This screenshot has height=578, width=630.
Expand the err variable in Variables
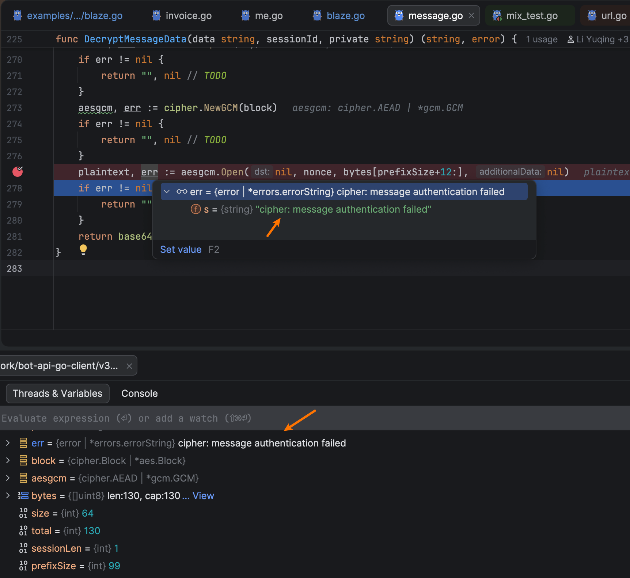(x=8, y=443)
